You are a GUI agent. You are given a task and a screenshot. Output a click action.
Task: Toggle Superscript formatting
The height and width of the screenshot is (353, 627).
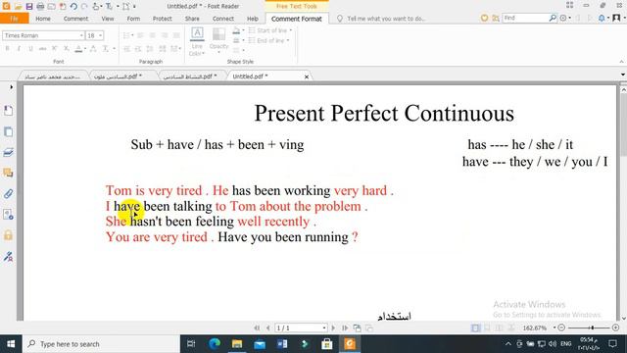click(x=55, y=48)
